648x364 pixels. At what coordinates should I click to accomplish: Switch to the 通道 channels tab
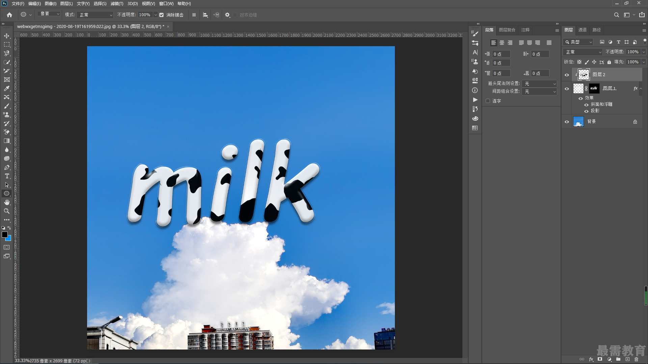[x=583, y=30]
